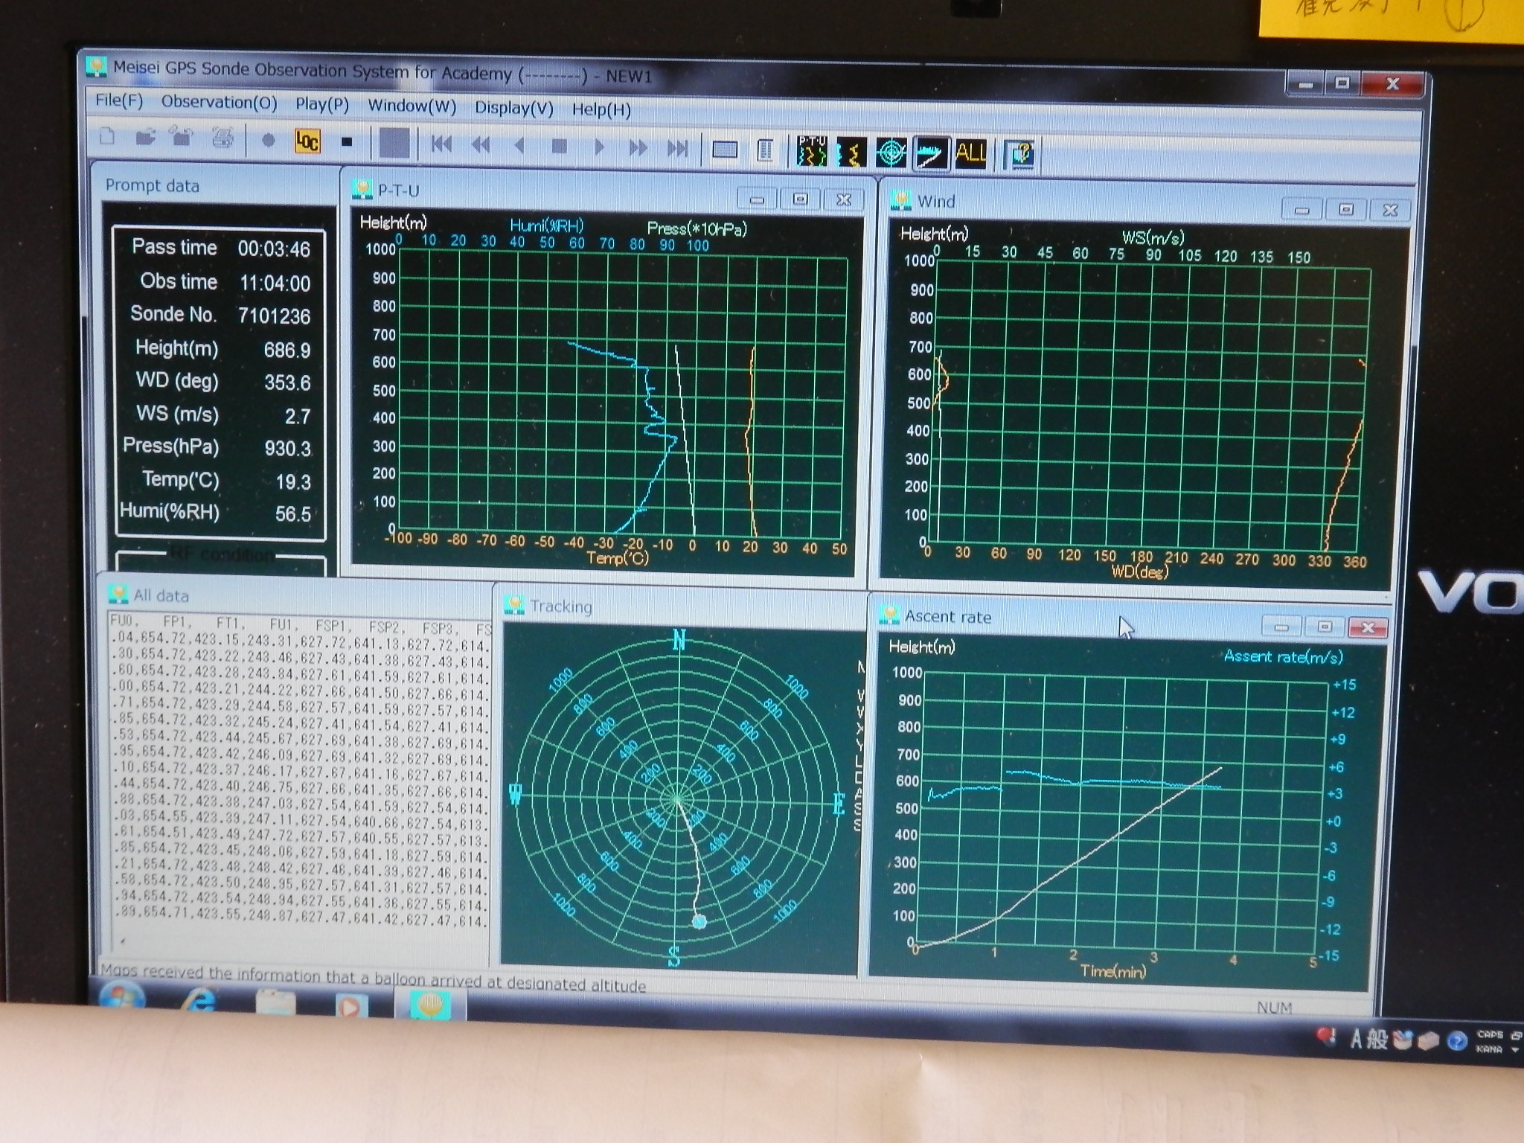Maximize the Wind graph window
This screenshot has width=1524, height=1143.
coord(1345,210)
